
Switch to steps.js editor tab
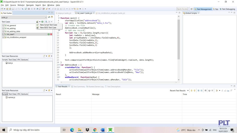pos(65,13)
